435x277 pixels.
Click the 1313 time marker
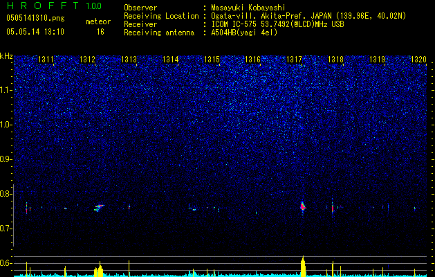click(129, 60)
